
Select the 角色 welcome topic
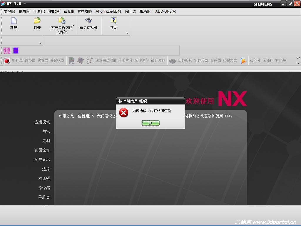pos(46,131)
